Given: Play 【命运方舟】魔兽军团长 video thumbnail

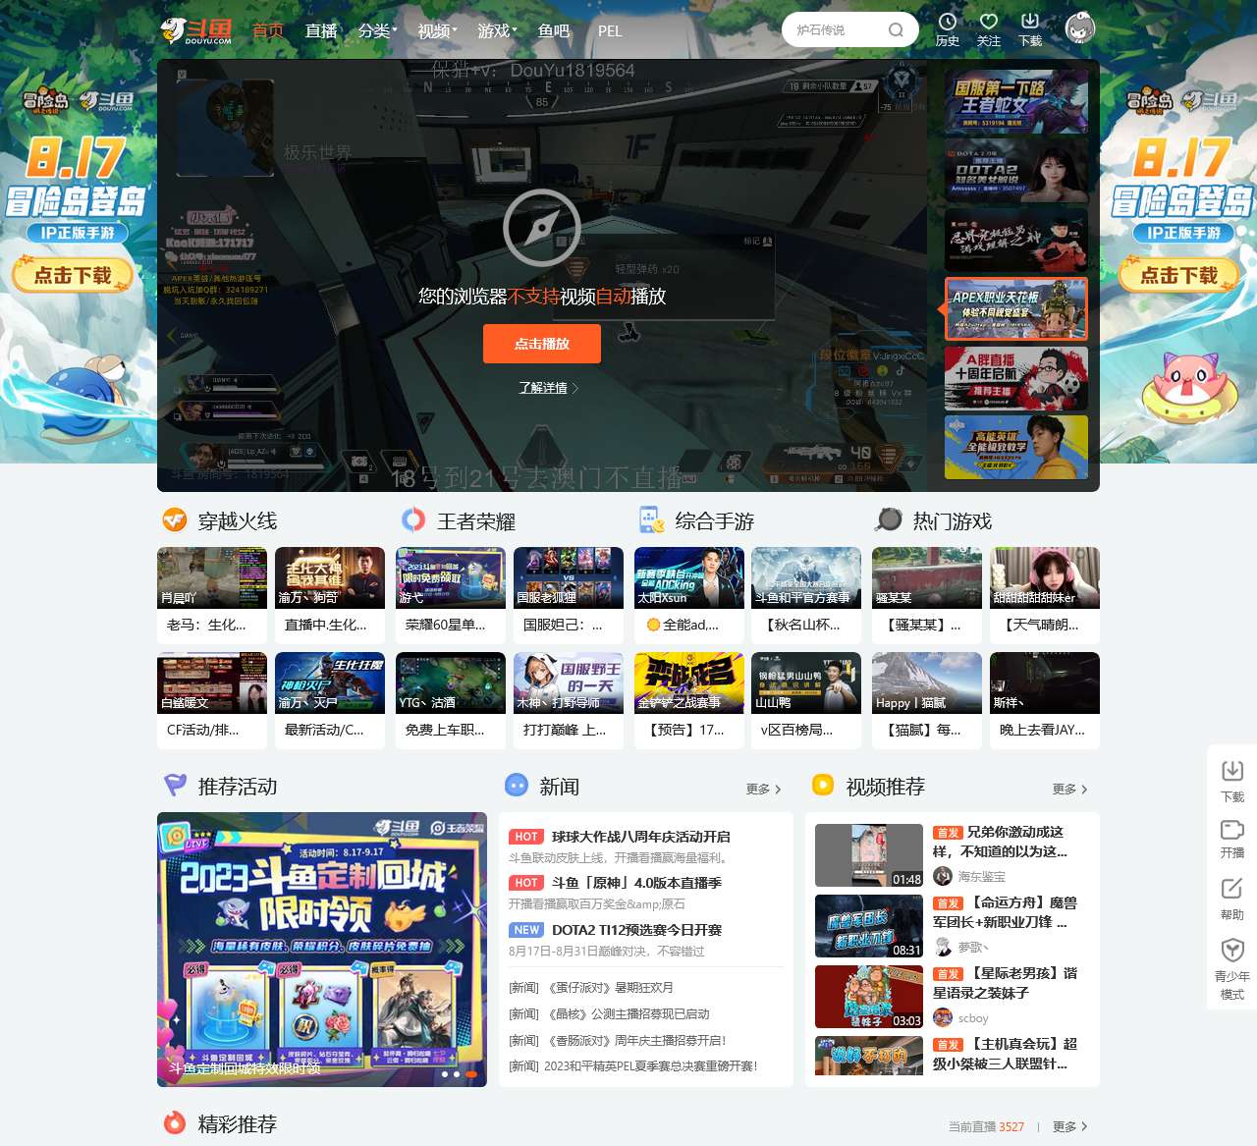Looking at the screenshot, I should click(869, 926).
